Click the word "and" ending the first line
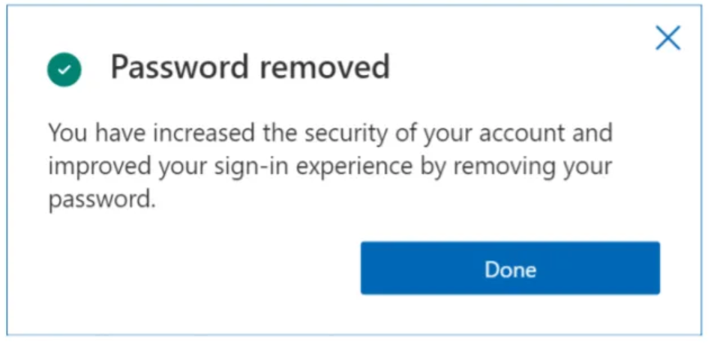711x345 pixels. click(x=592, y=133)
